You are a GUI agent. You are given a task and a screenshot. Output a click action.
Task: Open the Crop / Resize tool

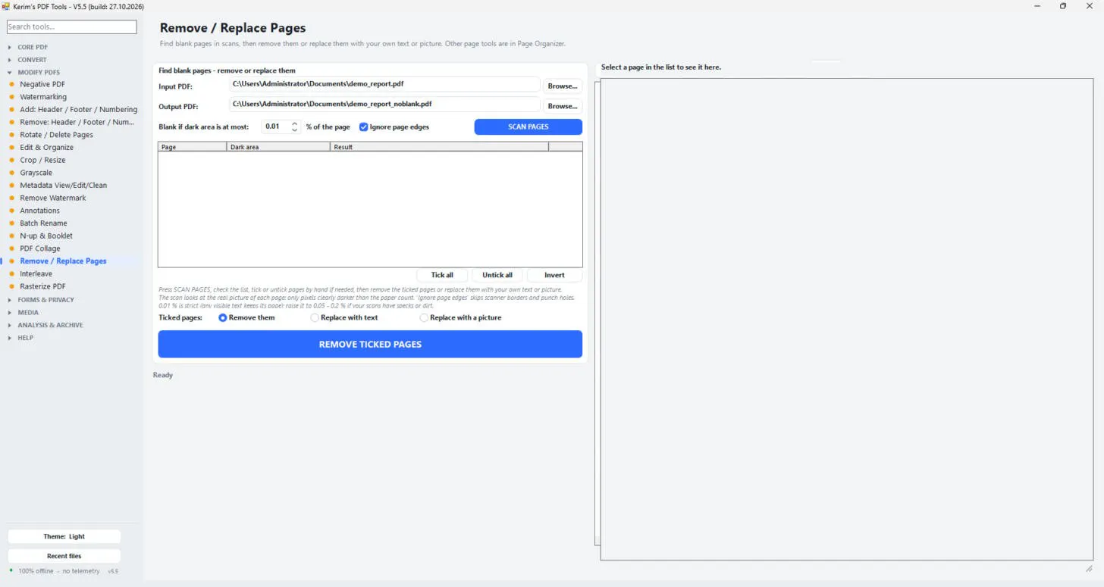[42, 161]
